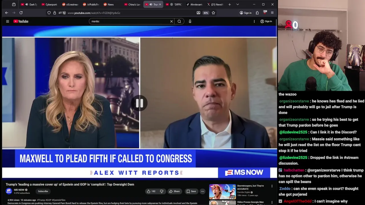The height and width of the screenshot is (205, 365).
Task: Click chat username AngelOfTheOdd
Action: pos(298,201)
